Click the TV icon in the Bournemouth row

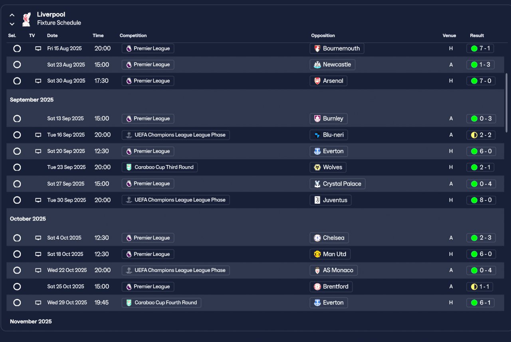[38, 49]
